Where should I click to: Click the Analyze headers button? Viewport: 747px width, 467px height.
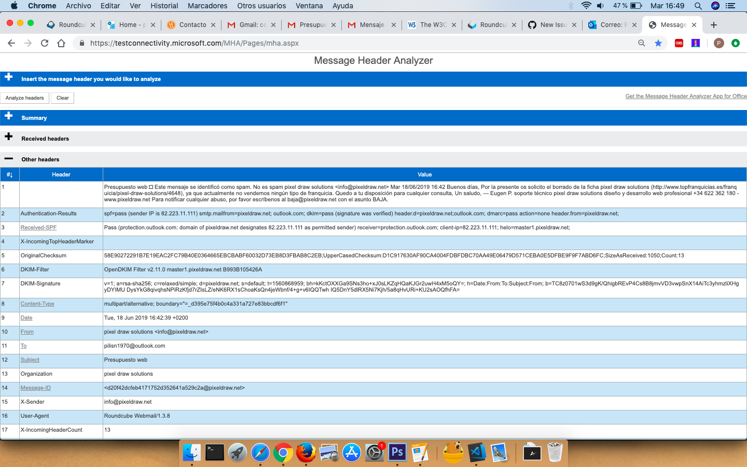[25, 98]
